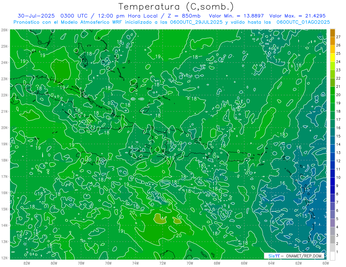Pick the gray swatch between legend 2 and 3
Screen dimensions: 346x267
coord(333,239)
